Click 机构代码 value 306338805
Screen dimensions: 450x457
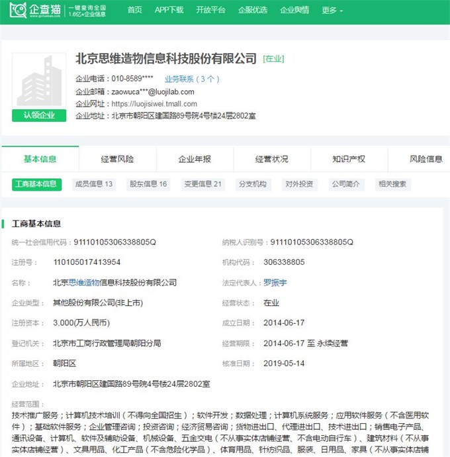(x=284, y=262)
